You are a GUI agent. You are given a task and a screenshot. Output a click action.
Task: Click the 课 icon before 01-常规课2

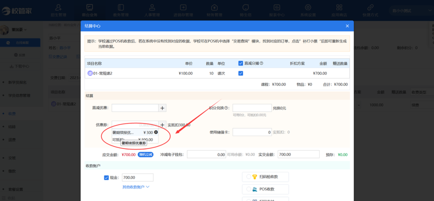click(90, 74)
